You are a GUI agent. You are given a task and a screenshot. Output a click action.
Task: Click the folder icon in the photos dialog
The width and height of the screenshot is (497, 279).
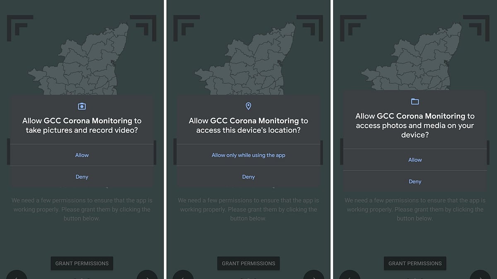(415, 102)
